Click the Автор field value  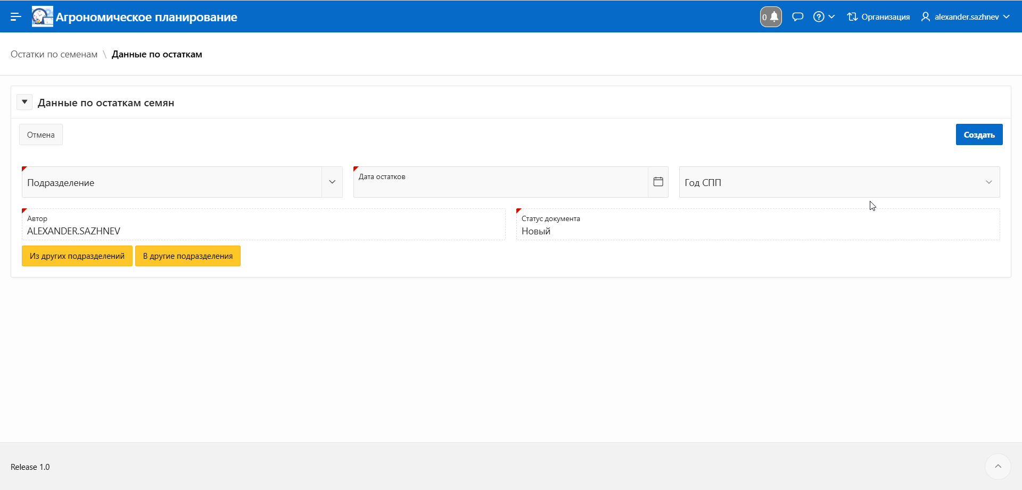[x=73, y=231]
